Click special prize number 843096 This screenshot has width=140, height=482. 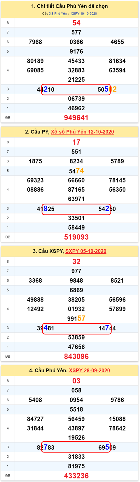tap(76, 356)
